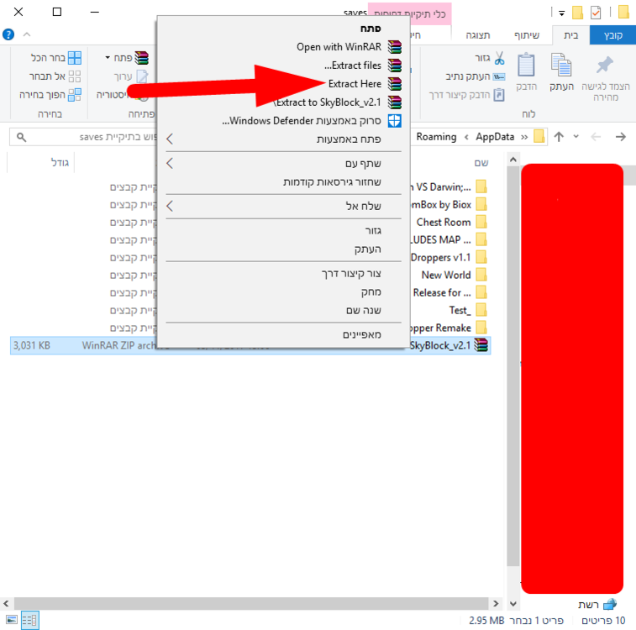Switch to the File (קובץ) ribbon tab
This screenshot has width=636, height=630.
pyautogui.click(x=612, y=35)
